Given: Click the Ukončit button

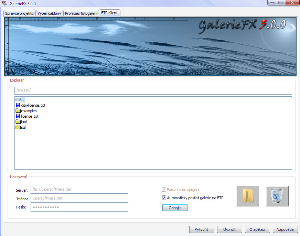Looking at the screenshot, I should click(229, 229).
